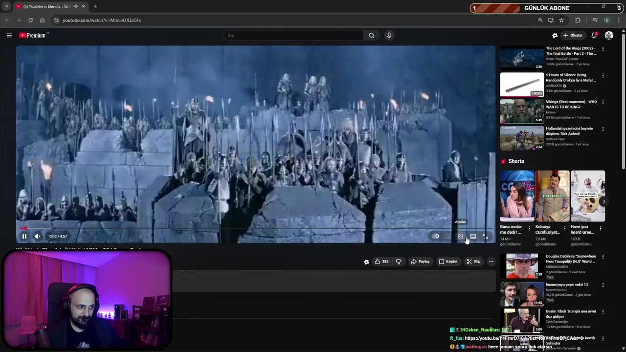Click the zoom magnifier in address bar
626x352 pixels.
click(540, 20)
